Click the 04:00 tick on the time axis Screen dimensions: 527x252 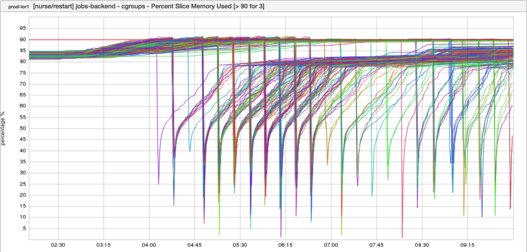[149, 245]
